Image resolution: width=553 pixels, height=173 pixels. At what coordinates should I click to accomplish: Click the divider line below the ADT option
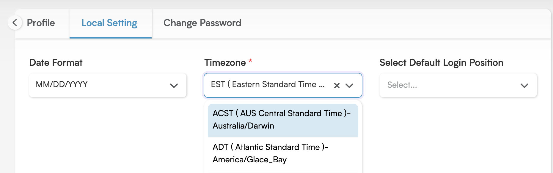coord(283,171)
